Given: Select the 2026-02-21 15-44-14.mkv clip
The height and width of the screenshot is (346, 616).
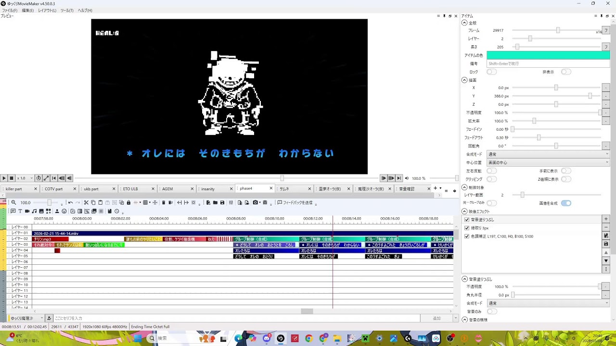Looking at the screenshot, I should pos(243,233).
